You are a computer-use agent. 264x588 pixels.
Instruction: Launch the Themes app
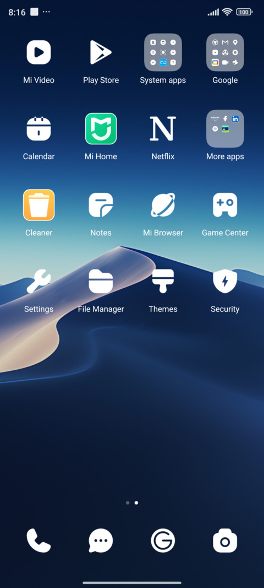pos(163,281)
